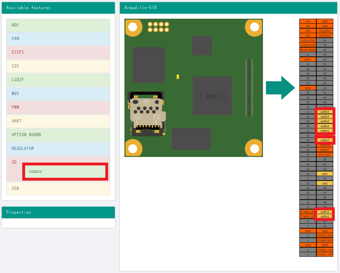Click the ETHER_TXN pin cell
Image resolution: width=340 pixels, height=273 pixels.
click(x=324, y=250)
